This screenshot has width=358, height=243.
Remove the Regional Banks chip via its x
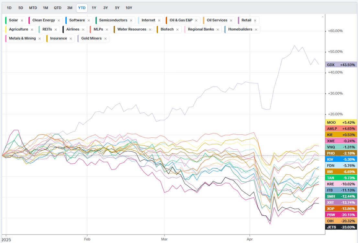coord(218,29)
